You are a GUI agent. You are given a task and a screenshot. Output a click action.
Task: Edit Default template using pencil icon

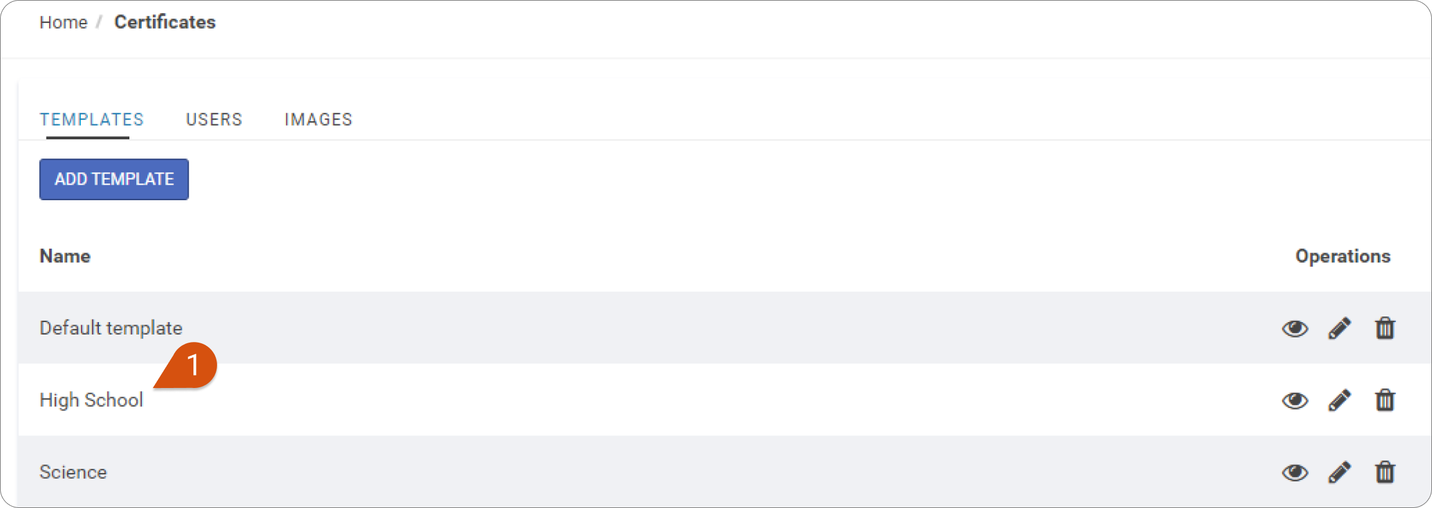pos(1340,328)
